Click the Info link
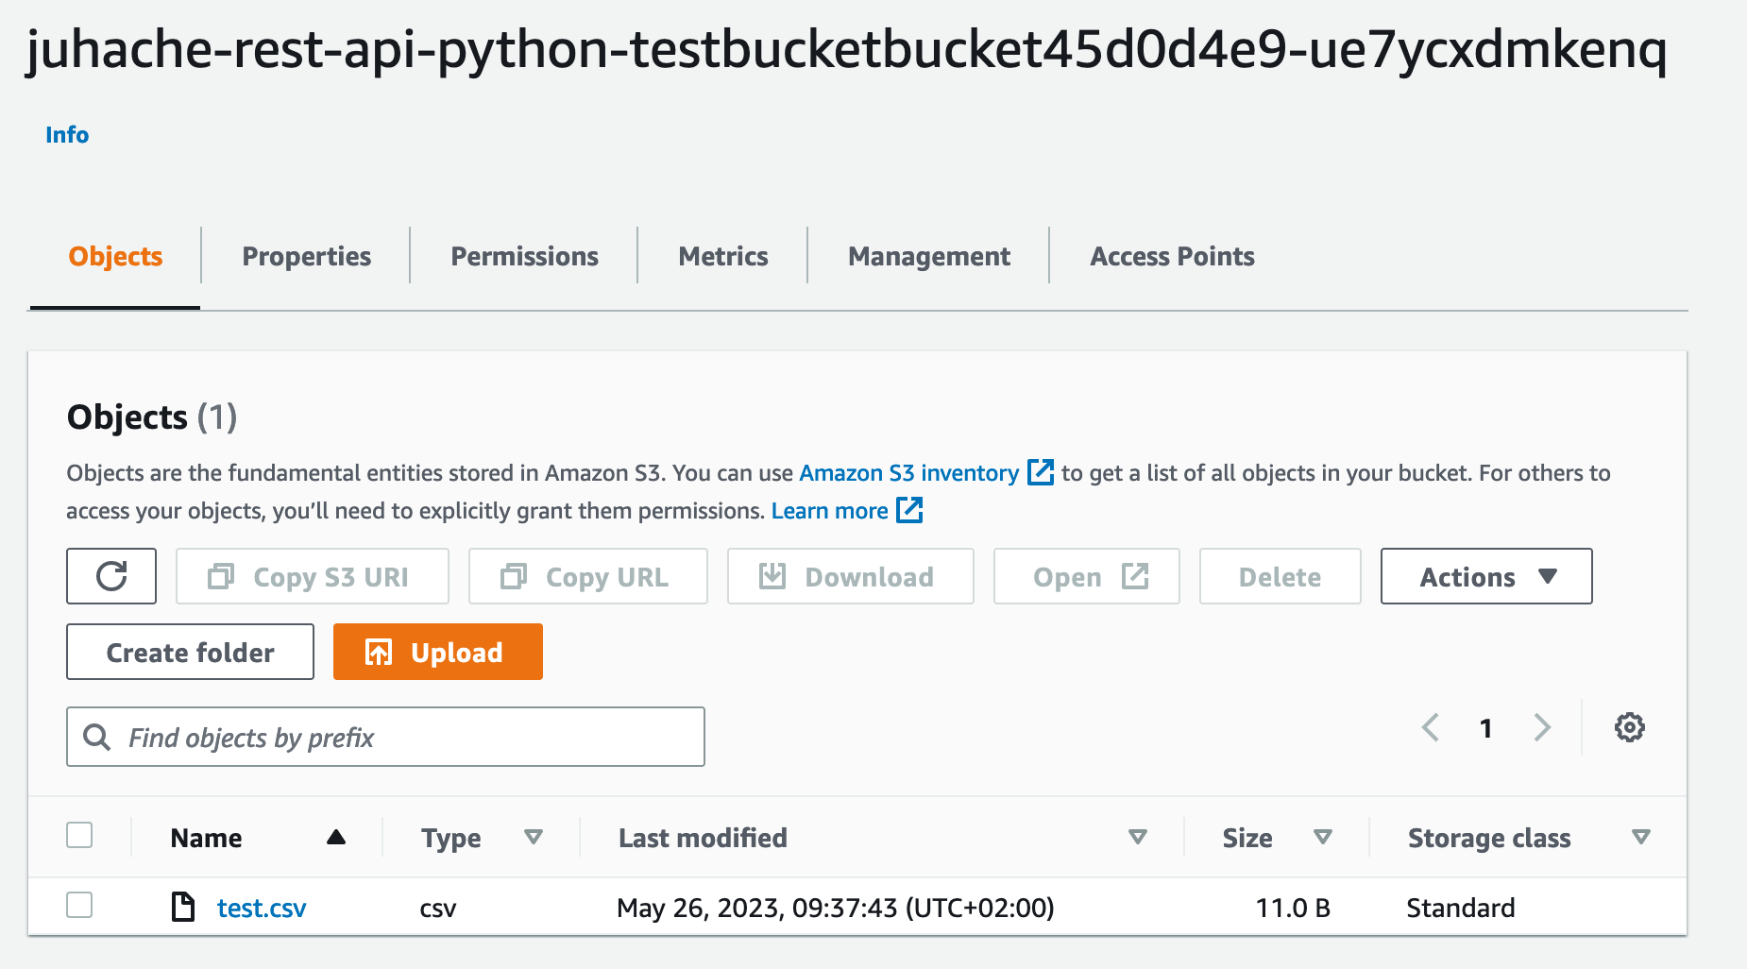 click(x=67, y=135)
